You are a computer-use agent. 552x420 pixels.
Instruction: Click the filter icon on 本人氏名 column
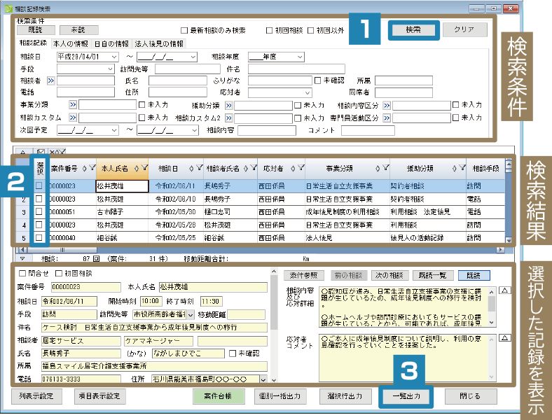[144, 168]
